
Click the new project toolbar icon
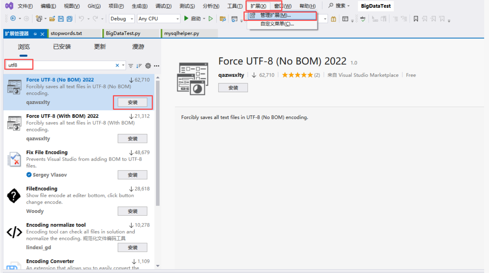click(x=39, y=19)
